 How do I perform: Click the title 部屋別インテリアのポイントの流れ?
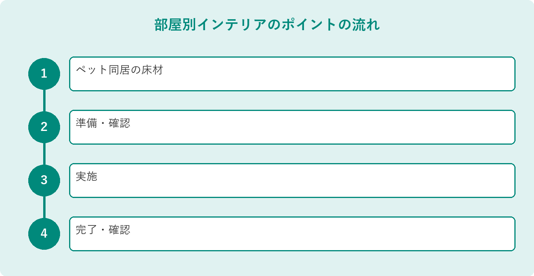[x=267, y=25]
